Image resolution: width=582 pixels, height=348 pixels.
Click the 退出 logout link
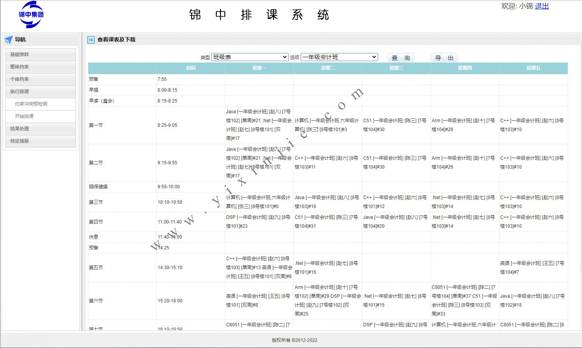(x=541, y=6)
